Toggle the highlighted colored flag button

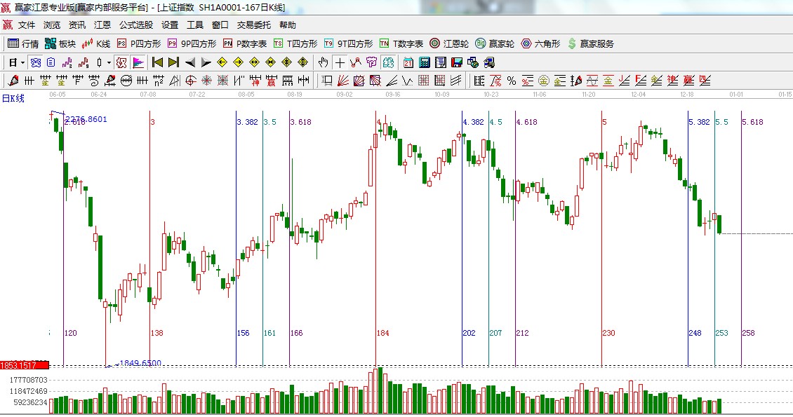click(138, 62)
